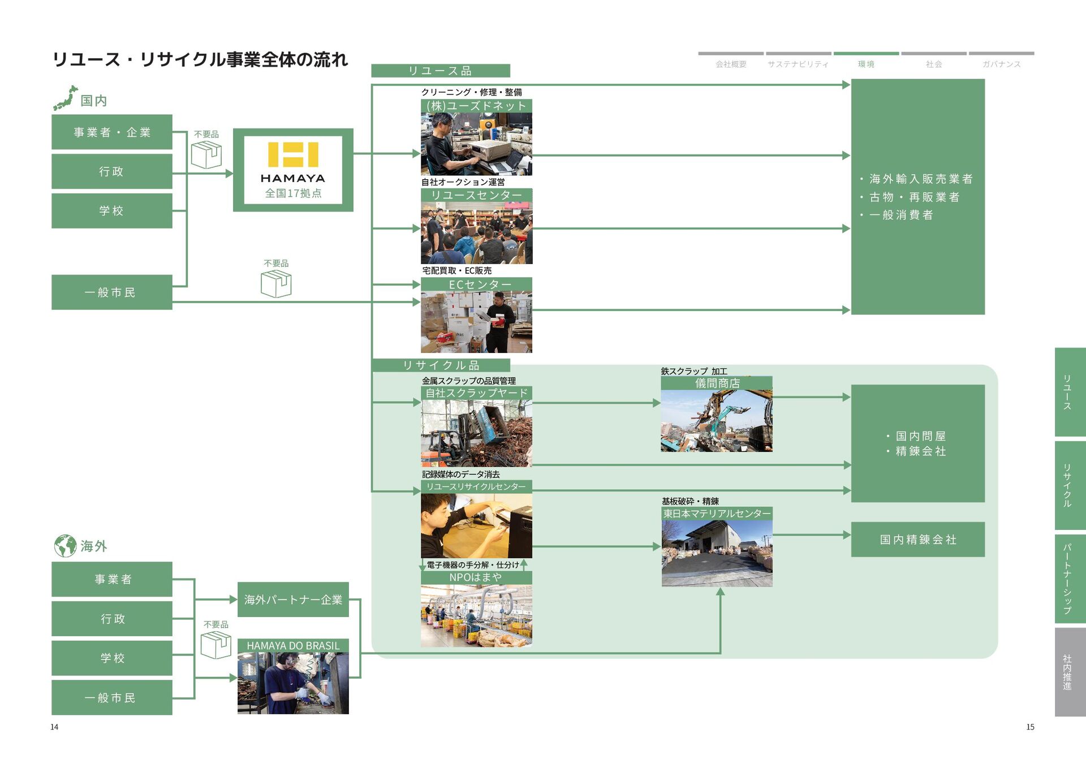Click the 不要品 box icon above 一般市民 line

tap(276, 283)
